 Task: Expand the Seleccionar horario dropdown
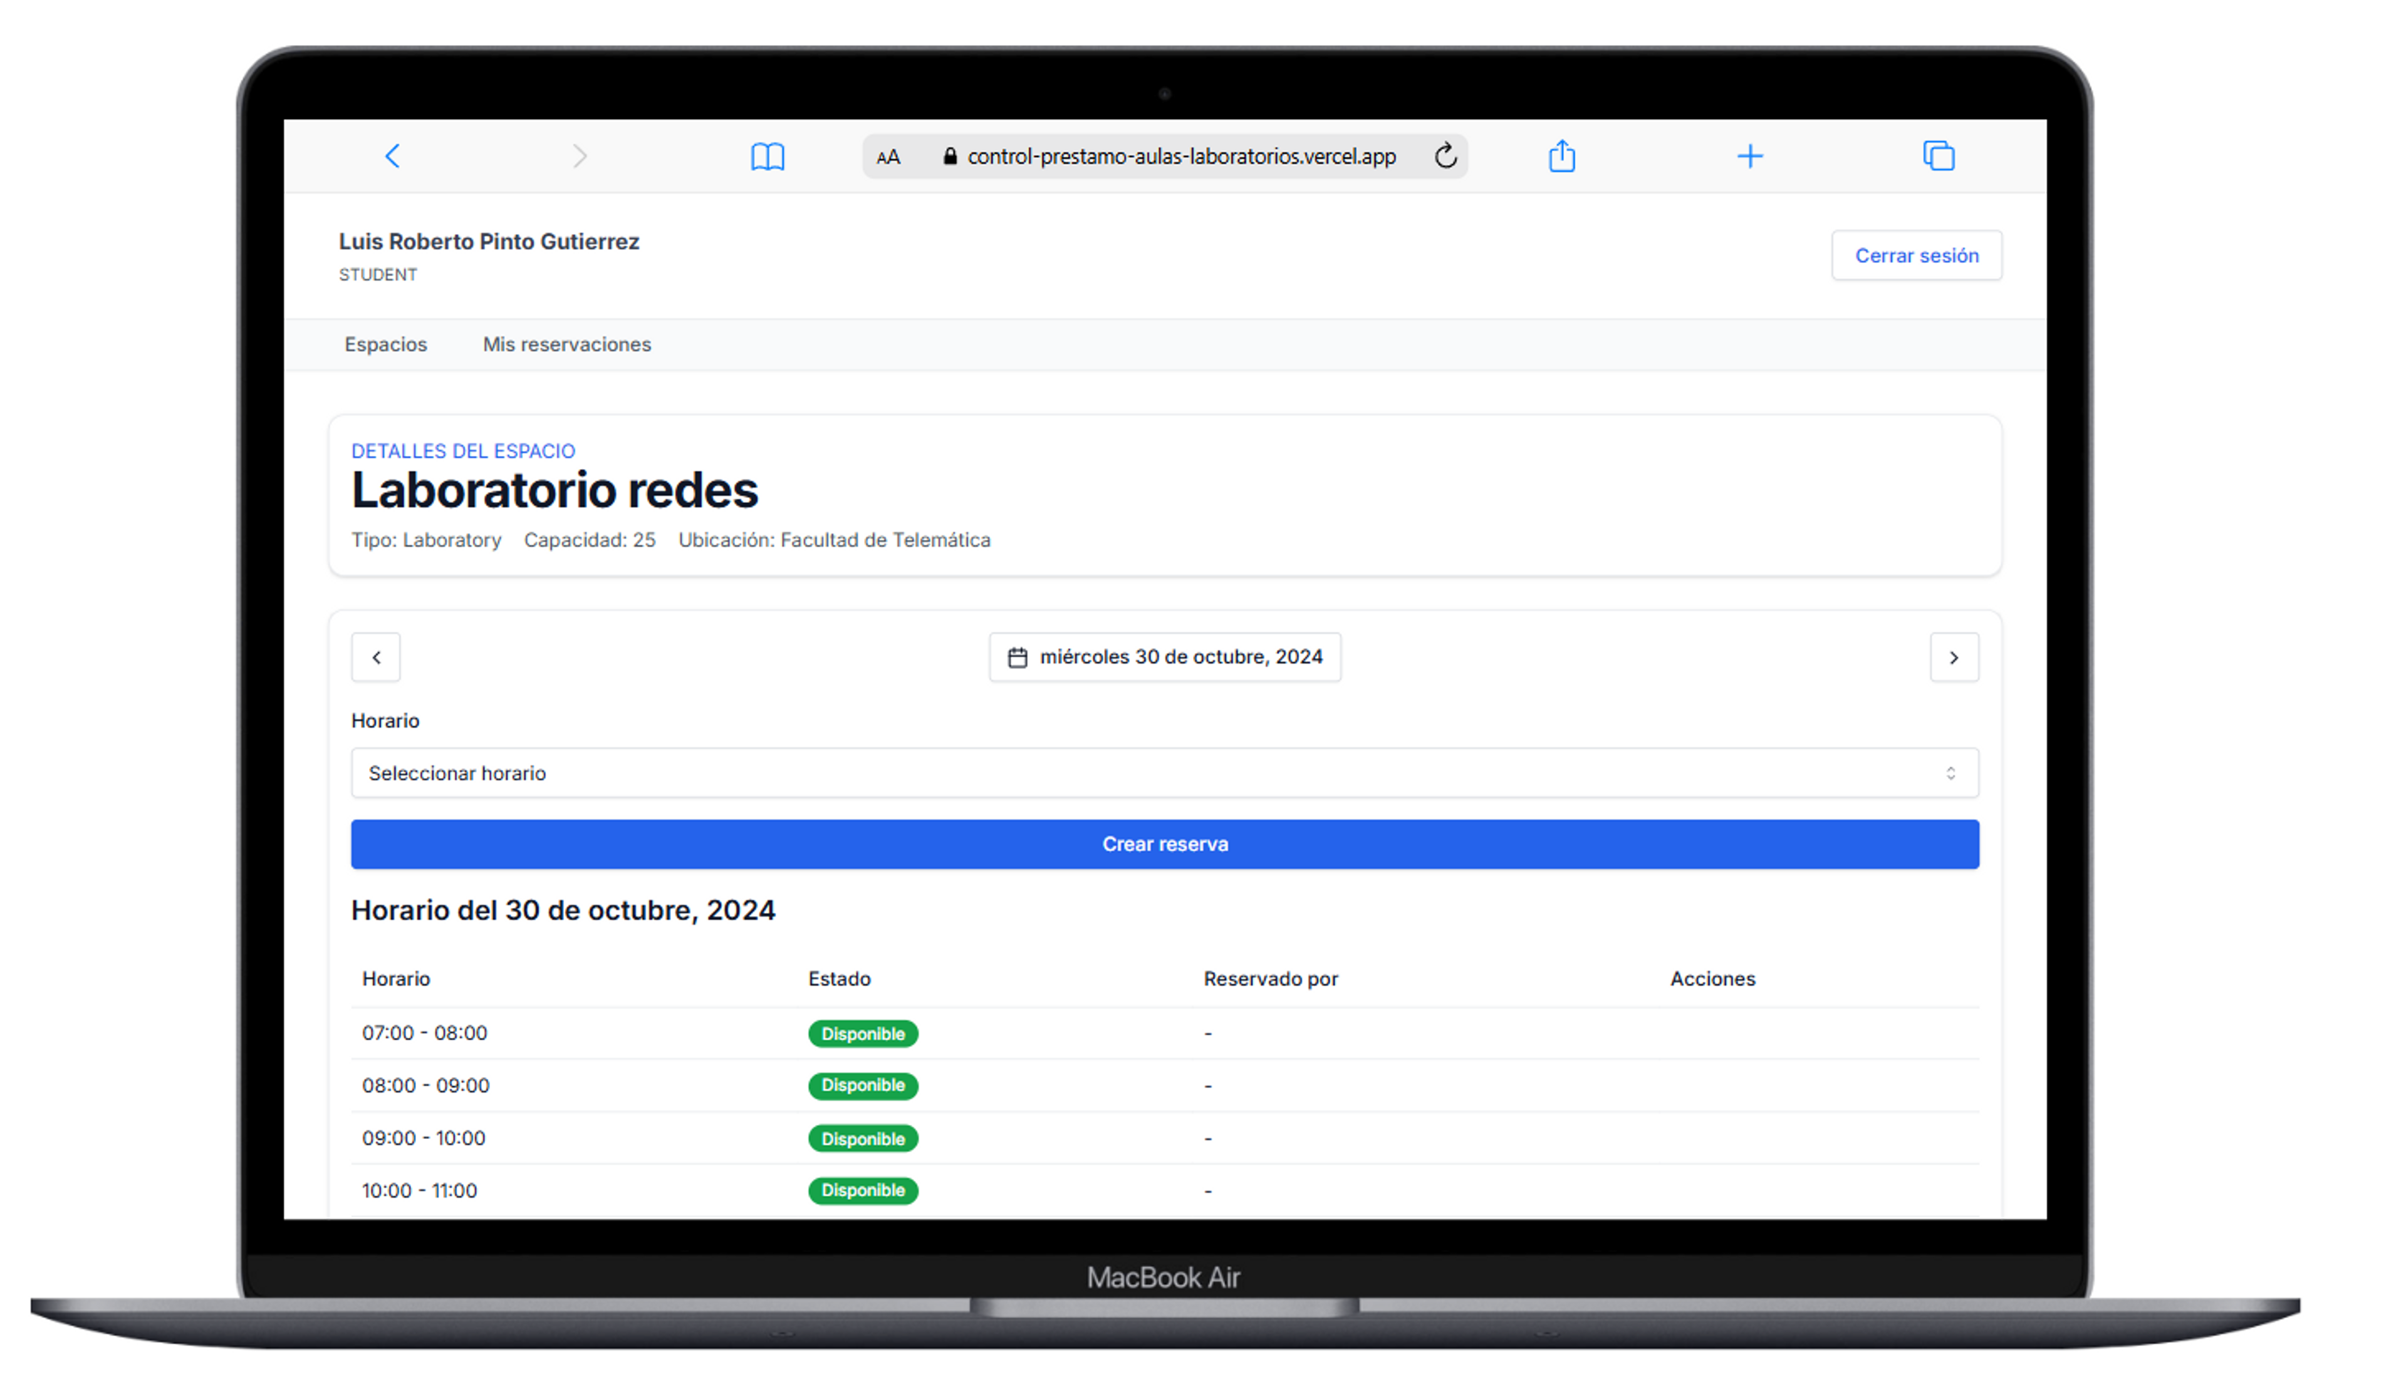coord(1164,773)
